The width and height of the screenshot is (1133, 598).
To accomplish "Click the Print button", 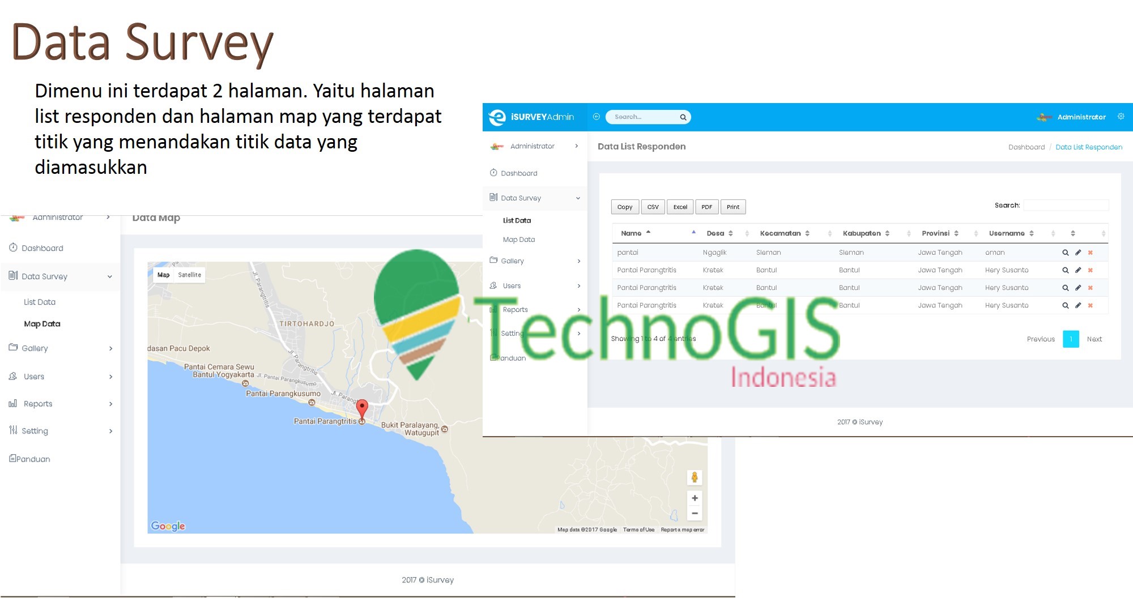I will tap(732, 207).
